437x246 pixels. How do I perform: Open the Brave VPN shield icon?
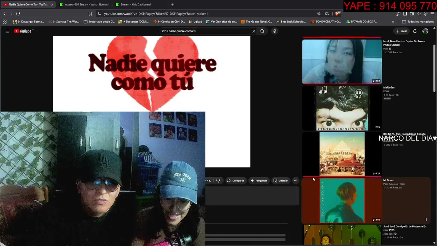tap(425, 14)
